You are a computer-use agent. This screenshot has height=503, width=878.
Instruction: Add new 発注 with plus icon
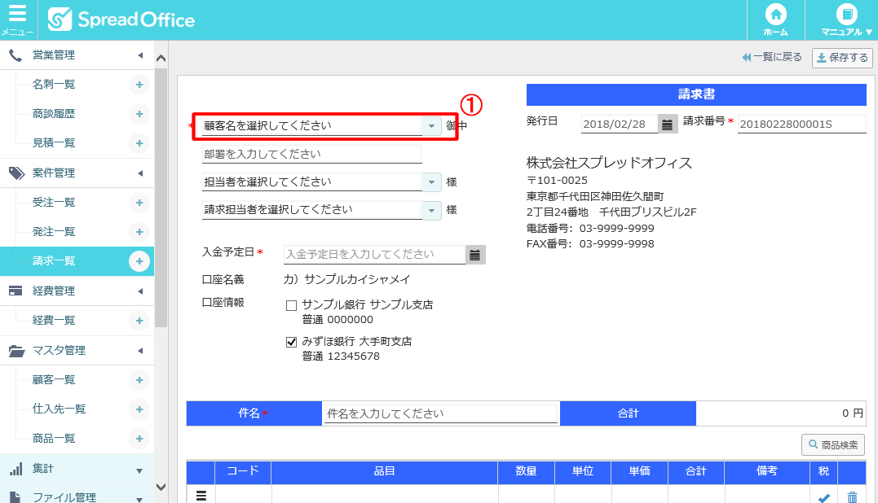(139, 232)
